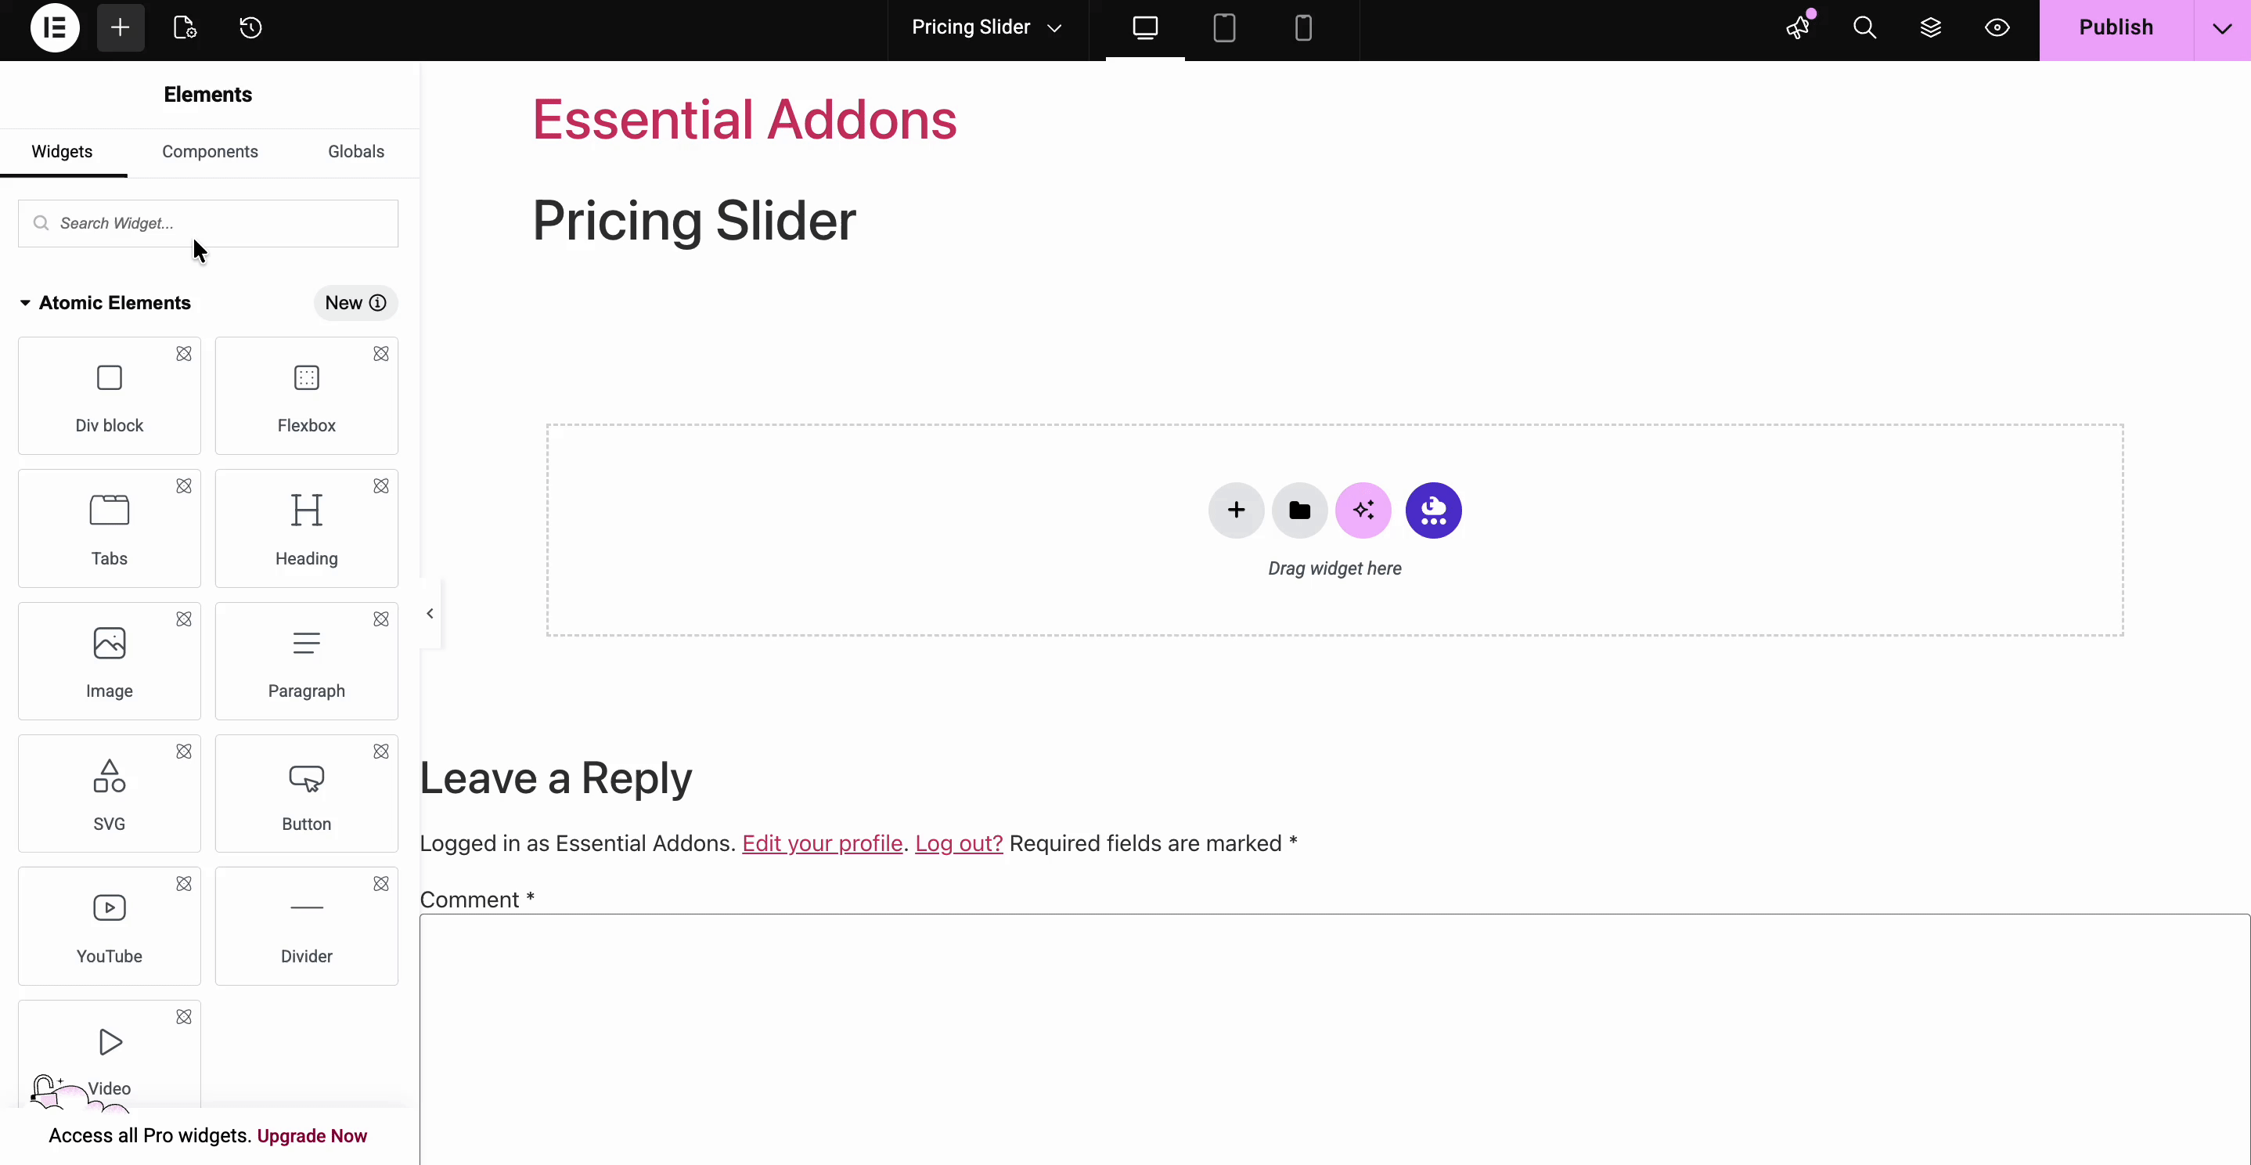Open publish options via chevron arrow
Screen dimensions: 2251x1165
pos(2221,27)
